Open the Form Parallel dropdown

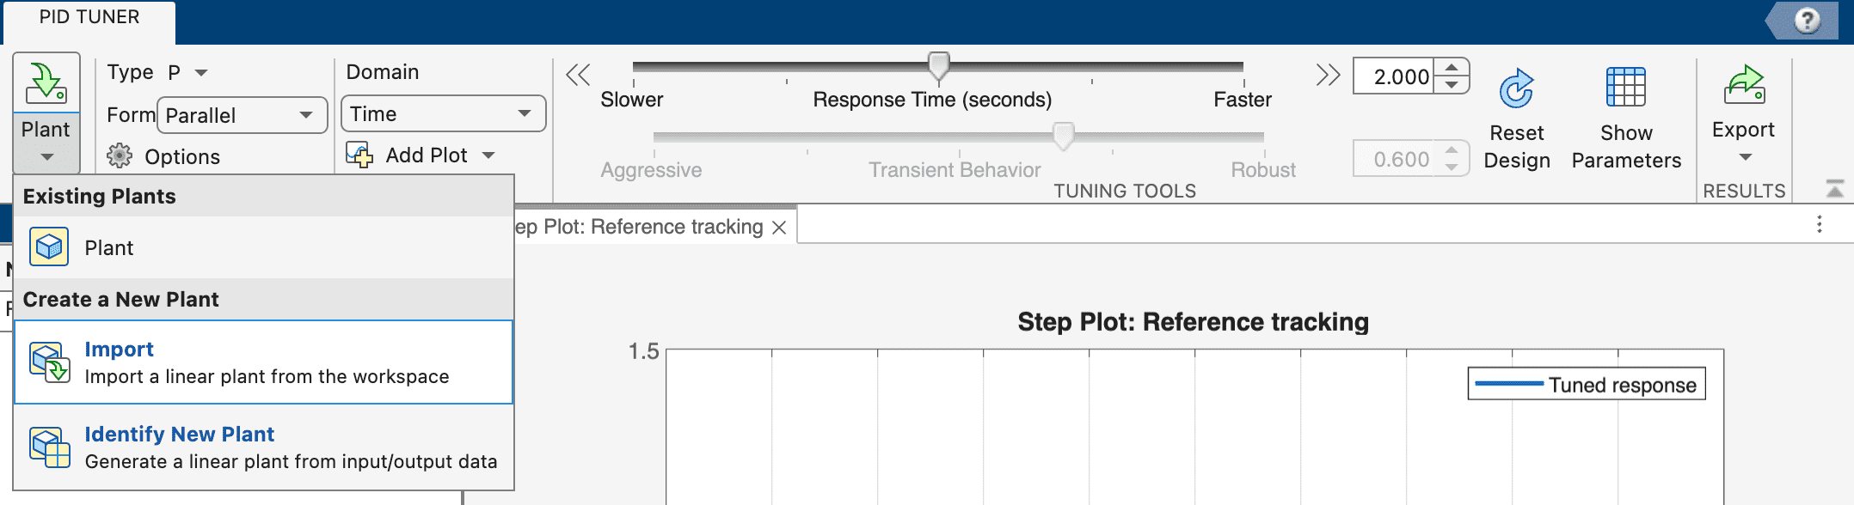coord(242,115)
